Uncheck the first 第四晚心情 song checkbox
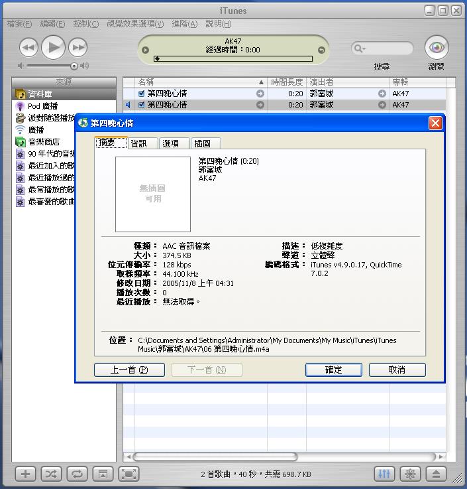Viewport: 467px width, 489px height. (x=141, y=94)
